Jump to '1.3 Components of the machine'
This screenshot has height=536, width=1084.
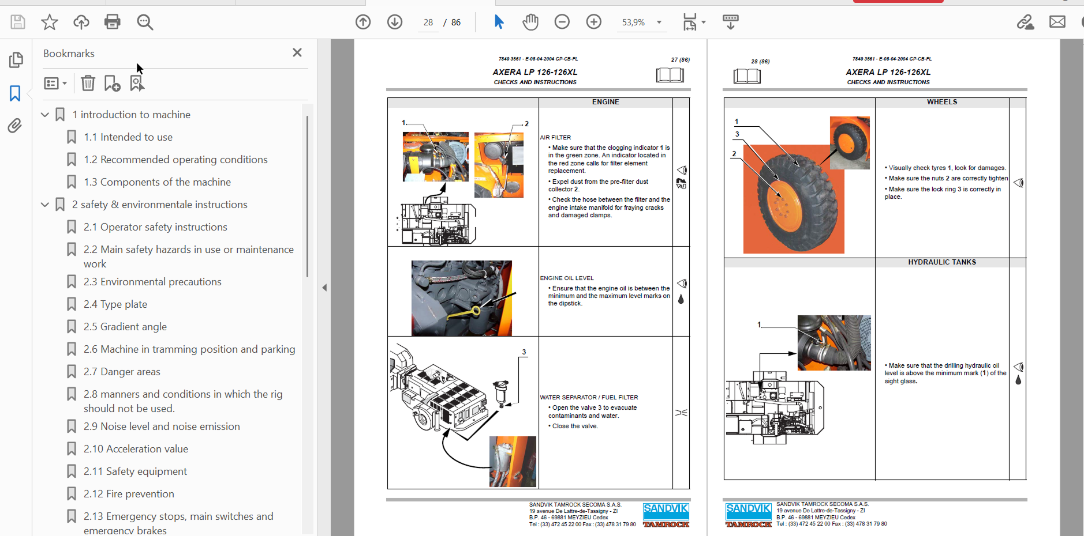coord(157,182)
